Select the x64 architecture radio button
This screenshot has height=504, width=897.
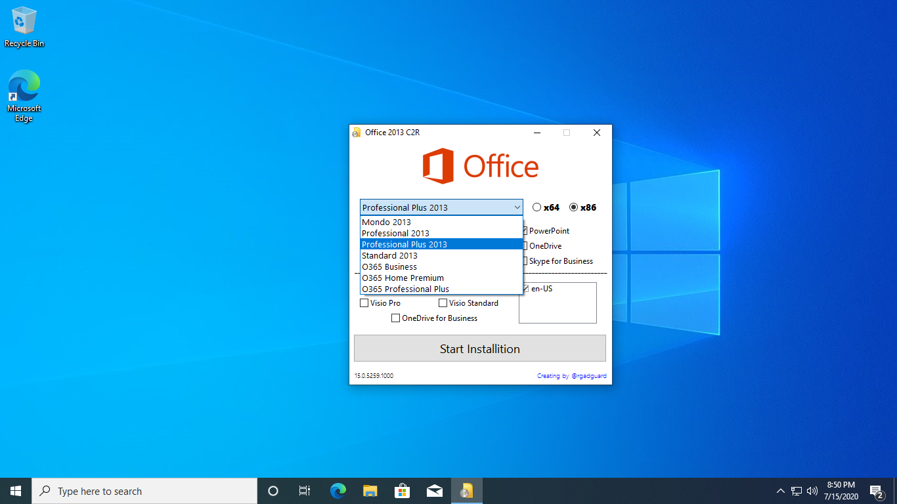(537, 207)
